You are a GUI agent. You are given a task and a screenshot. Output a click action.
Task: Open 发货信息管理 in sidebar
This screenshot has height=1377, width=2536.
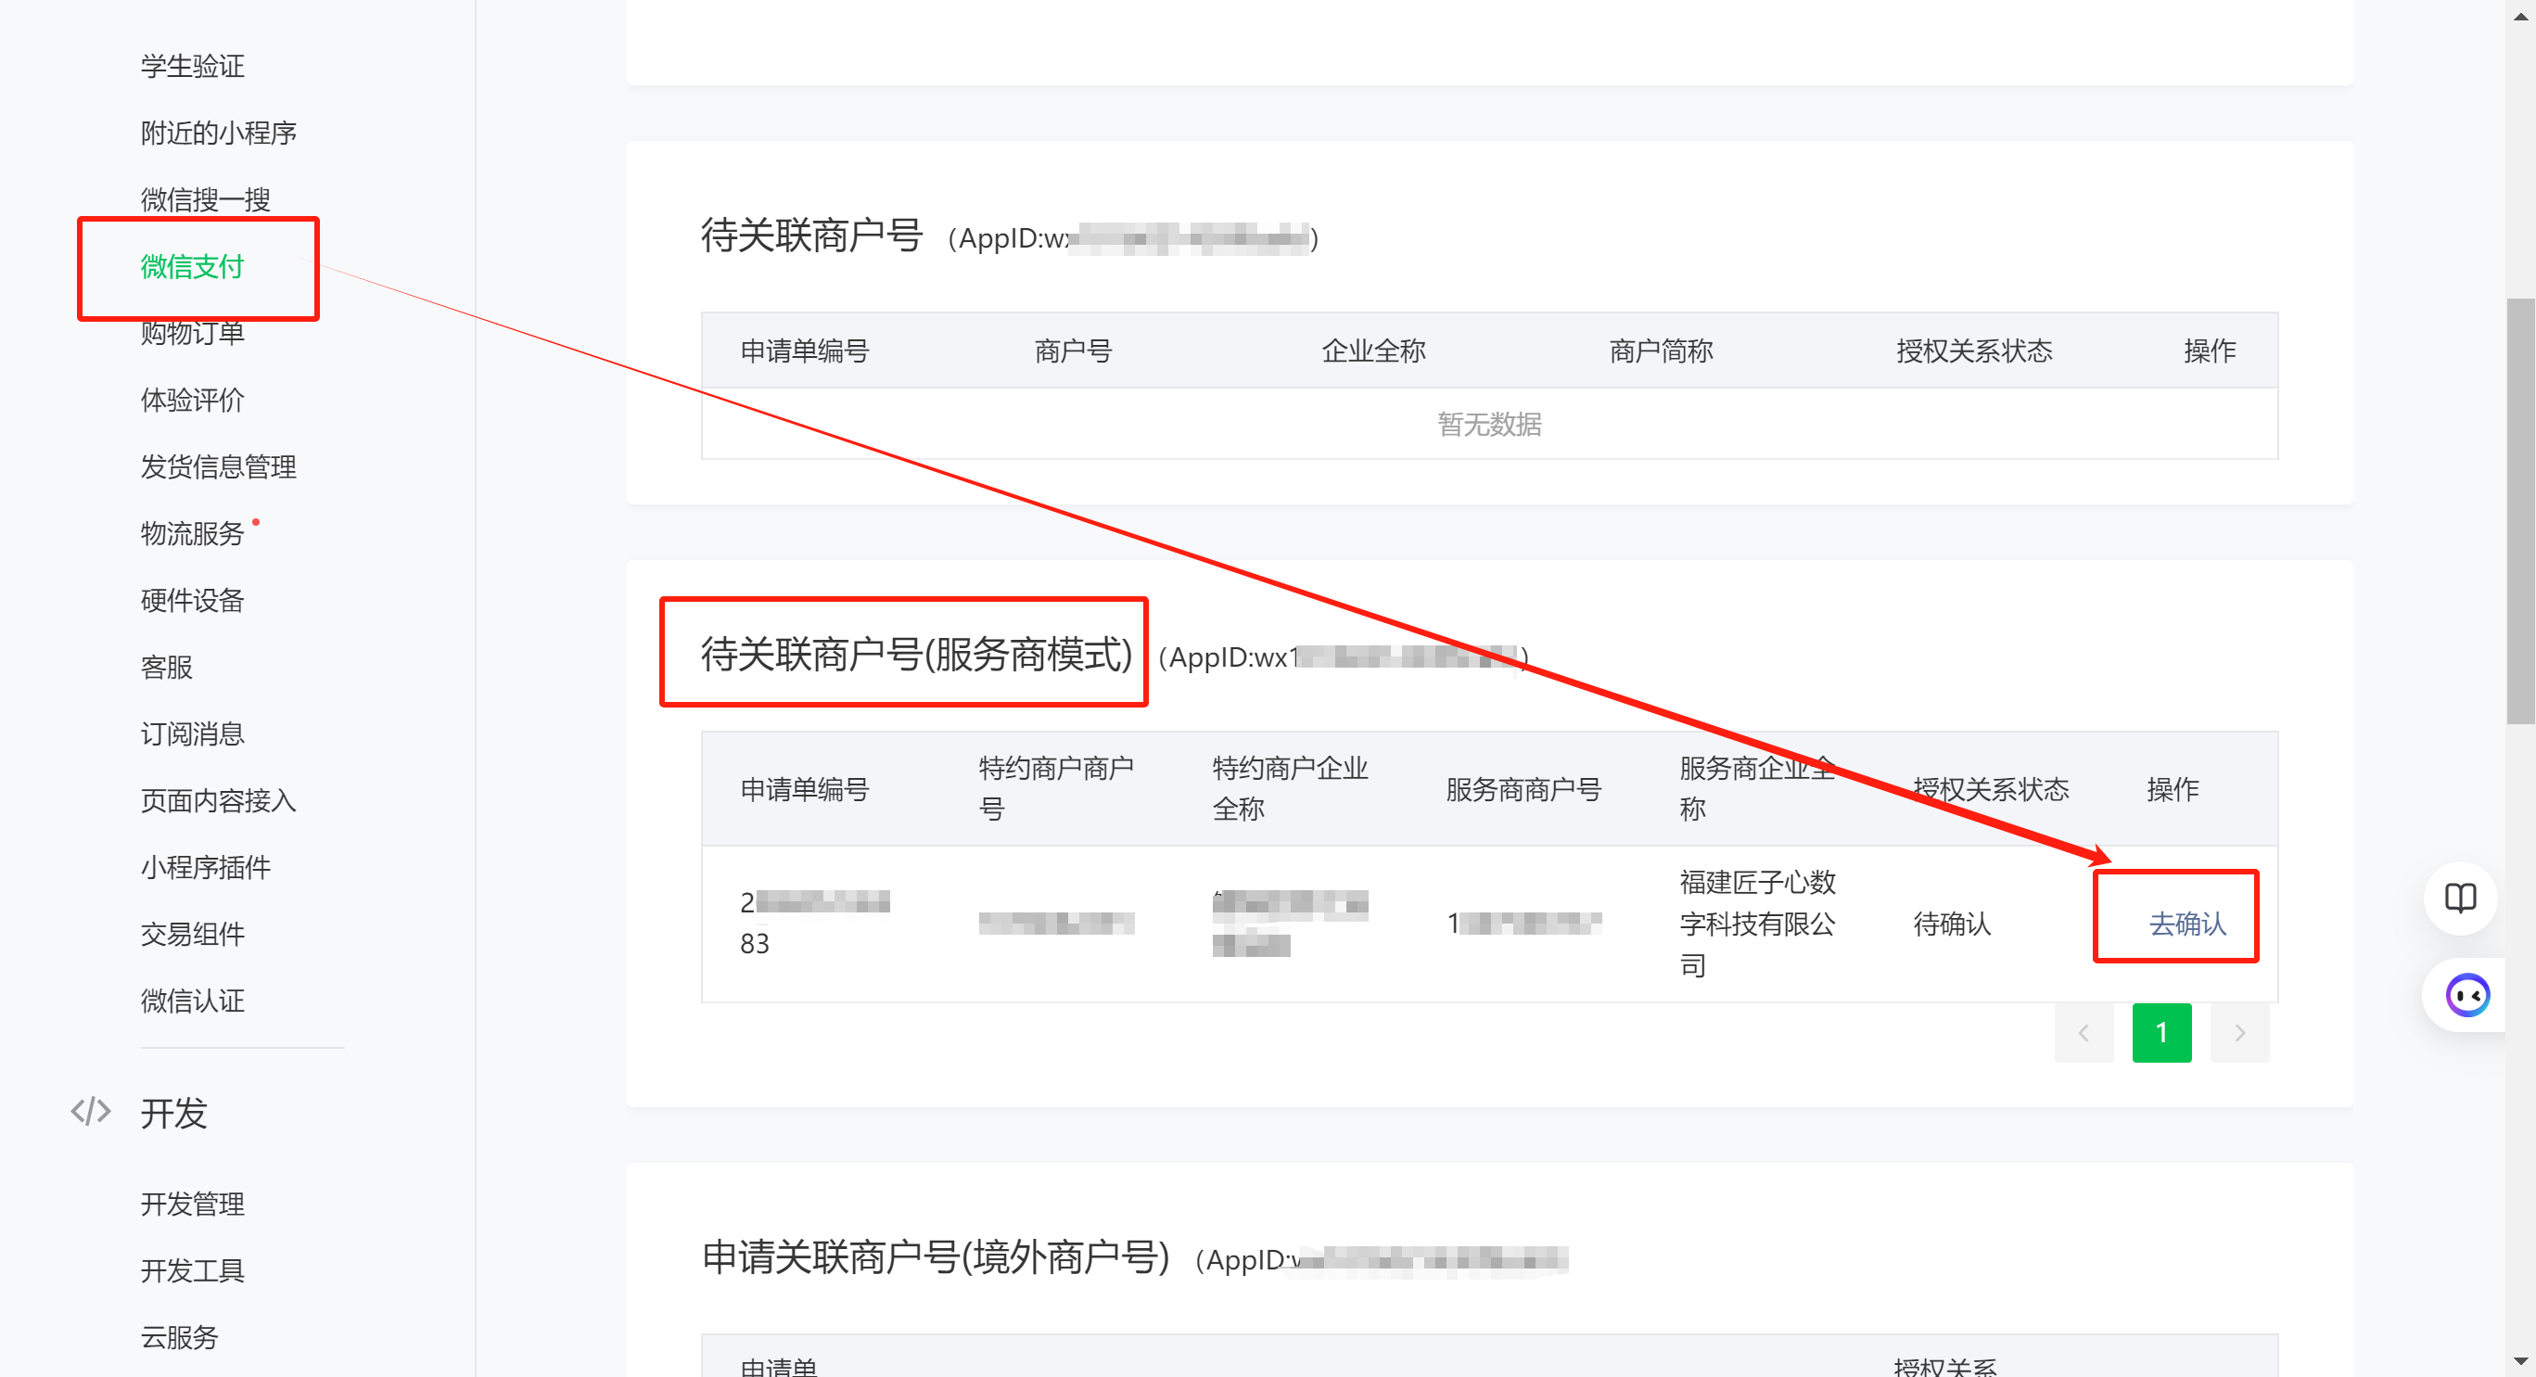click(x=218, y=466)
